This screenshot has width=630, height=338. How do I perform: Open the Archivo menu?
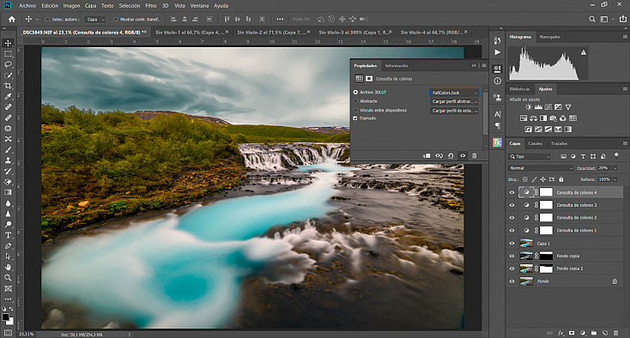[27, 6]
